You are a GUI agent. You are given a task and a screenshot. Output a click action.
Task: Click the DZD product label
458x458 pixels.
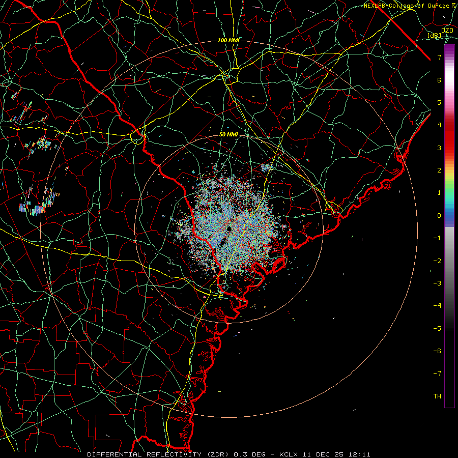[447, 31]
